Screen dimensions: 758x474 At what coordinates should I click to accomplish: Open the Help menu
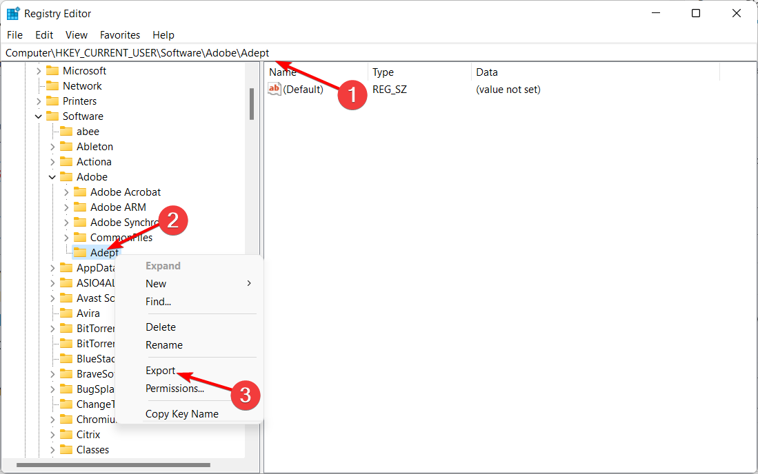coord(163,34)
